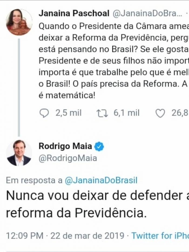Screen dimensions: 189x252
Task: Open Rodrigo Maia's profile picture
Action: (x=19, y=153)
